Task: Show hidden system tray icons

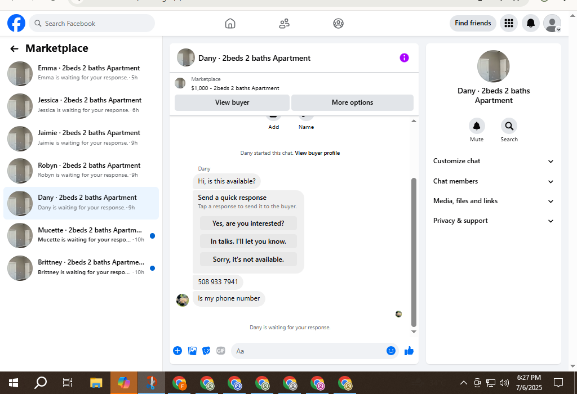Action: click(464, 383)
